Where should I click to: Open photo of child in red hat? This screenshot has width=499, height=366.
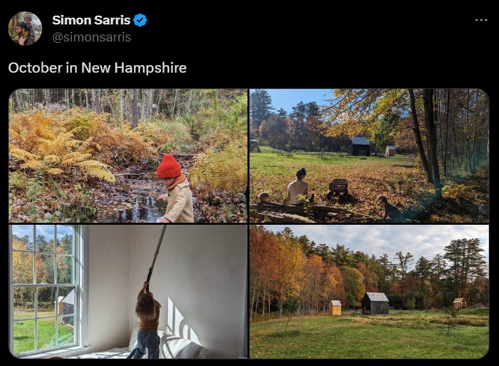pyautogui.click(x=128, y=155)
